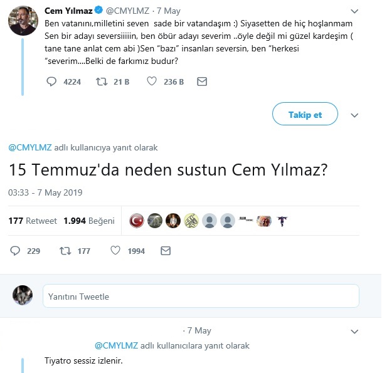Click reply icon on Cem Yılmaz's tweet
The width and height of the screenshot is (382, 373).
tap(52, 81)
